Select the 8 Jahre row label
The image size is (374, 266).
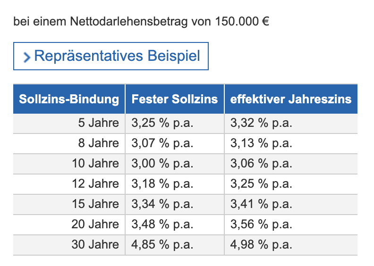[98, 143]
